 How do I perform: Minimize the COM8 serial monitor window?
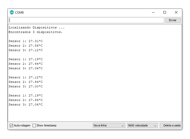tap(153, 13)
